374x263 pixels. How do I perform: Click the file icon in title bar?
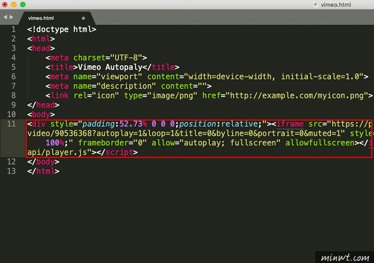click(x=316, y=4)
